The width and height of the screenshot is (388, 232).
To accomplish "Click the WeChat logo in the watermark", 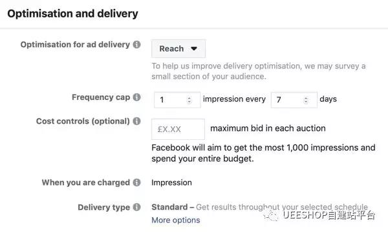I will pos(271,215).
